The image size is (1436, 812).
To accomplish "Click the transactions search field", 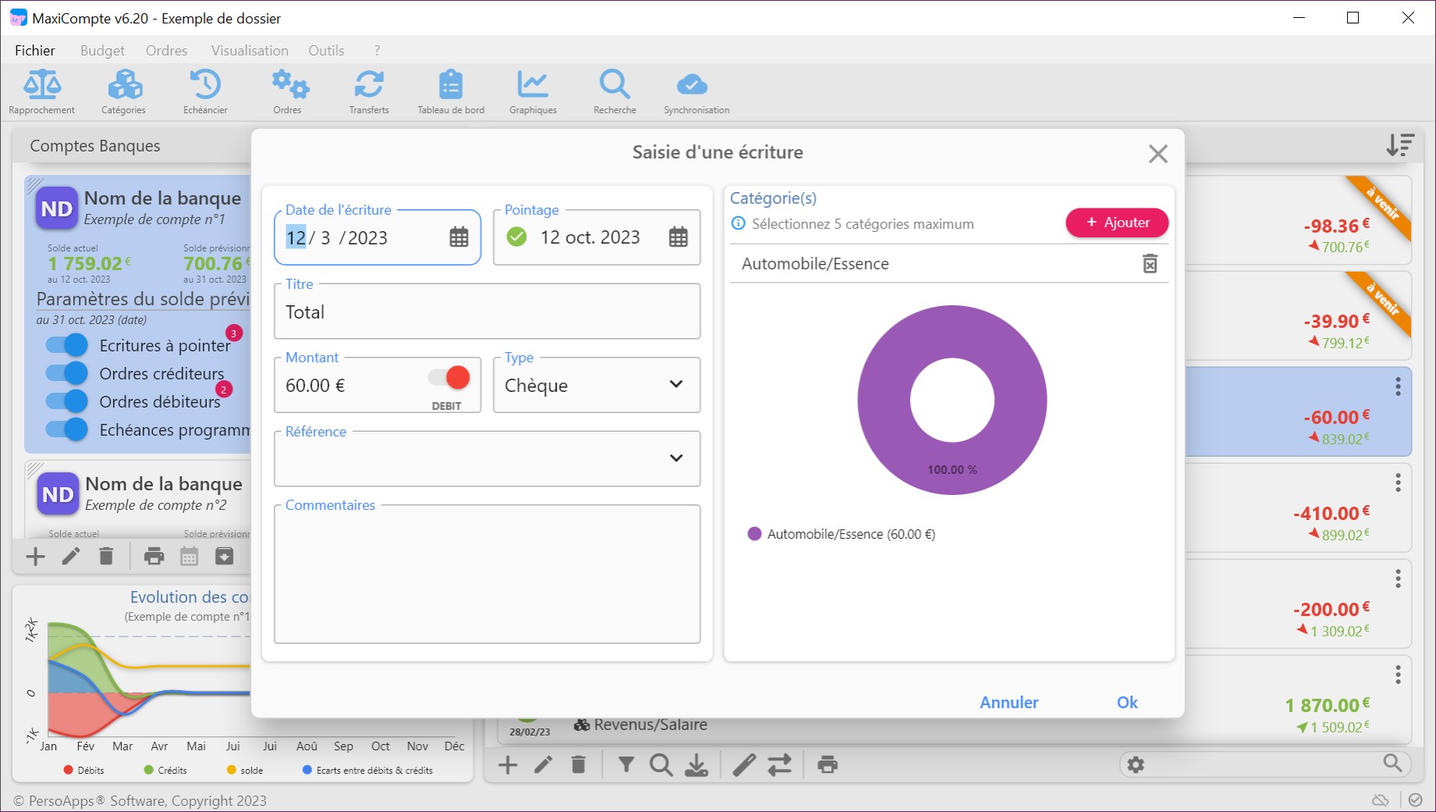I will [1264, 764].
